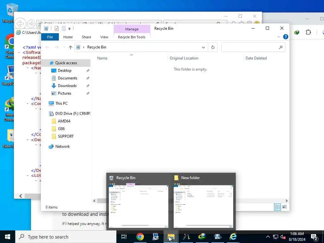Click the greyed-out Forward navigation arrow
Screen dimensions: 324x243
click(56, 47)
